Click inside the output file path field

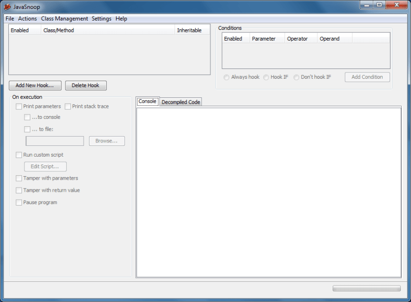click(x=54, y=140)
